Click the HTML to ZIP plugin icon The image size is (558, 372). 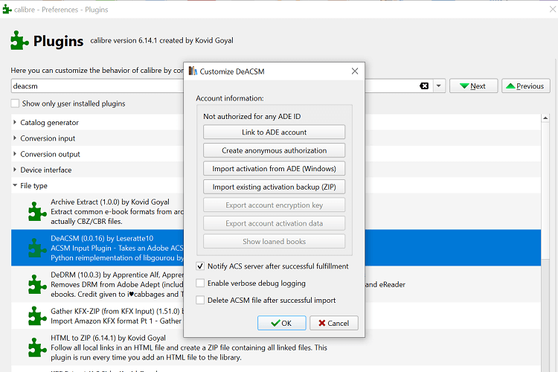tap(37, 347)
